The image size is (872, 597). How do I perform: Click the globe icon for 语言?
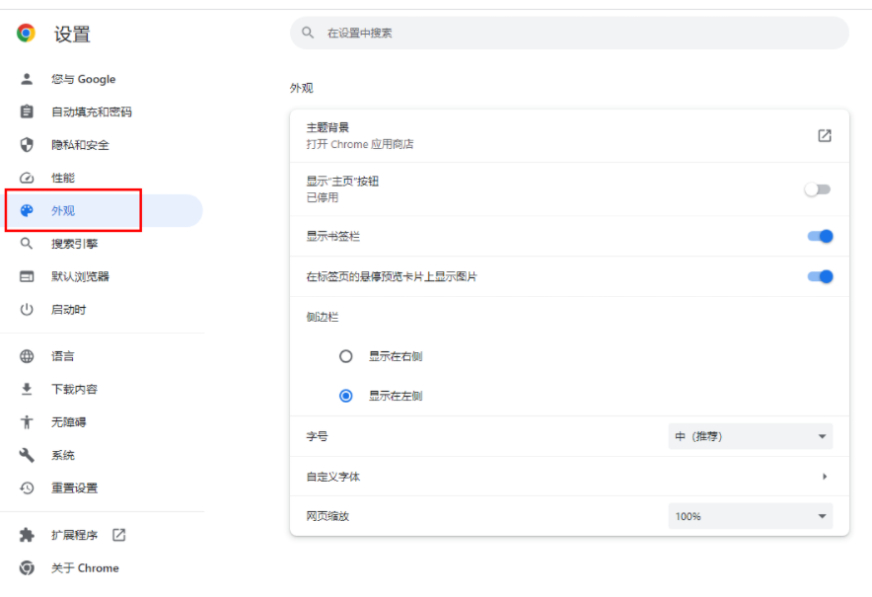click(x=27, y=356)
